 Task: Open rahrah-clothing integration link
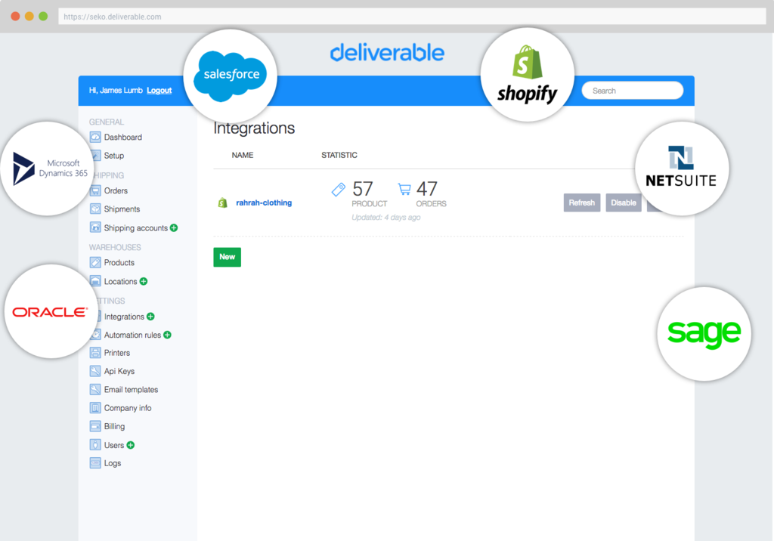(x=264, y=202)
